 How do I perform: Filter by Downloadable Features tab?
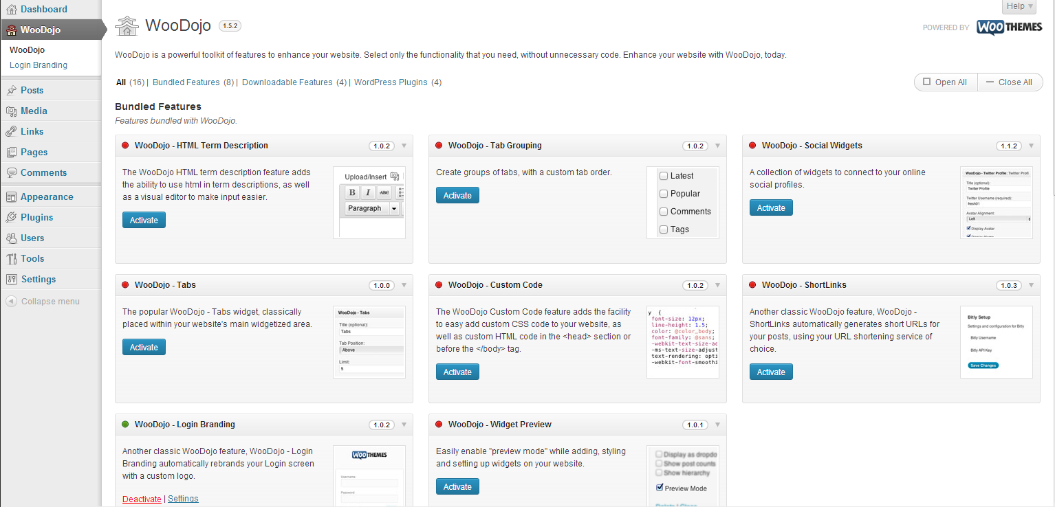click(x=287, y=82)
